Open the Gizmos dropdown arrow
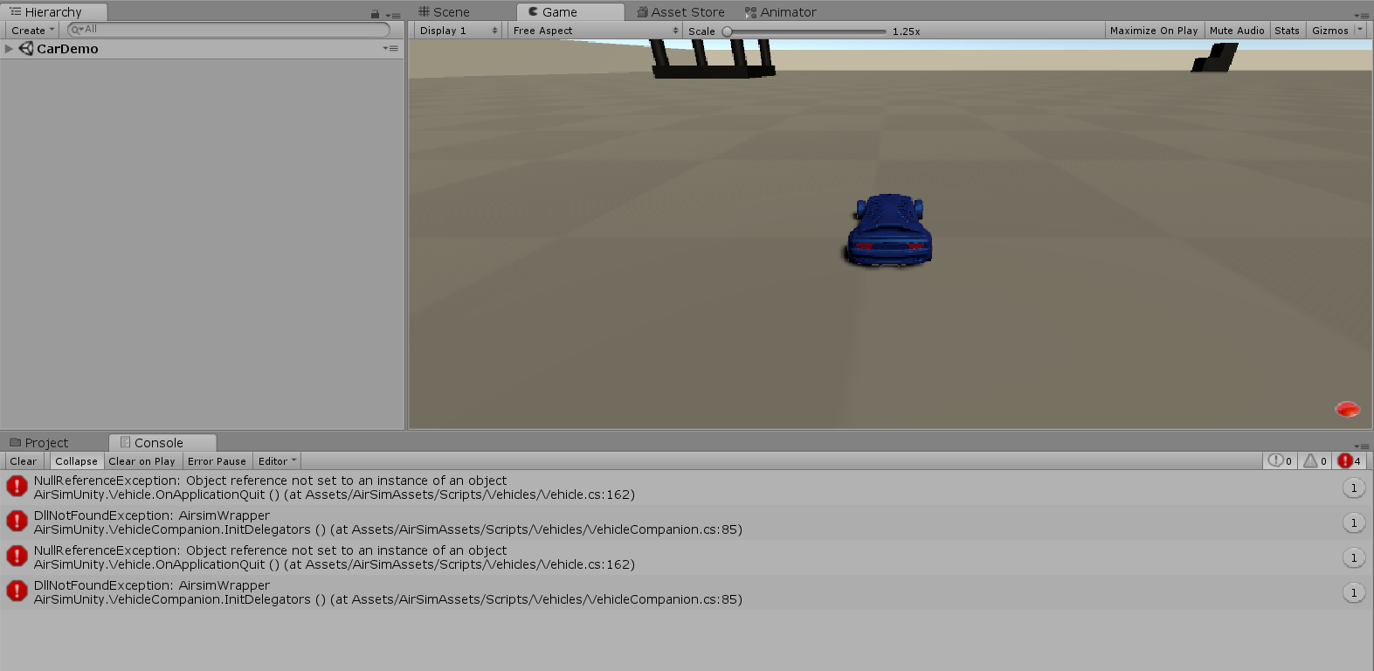 (1360, 30)
